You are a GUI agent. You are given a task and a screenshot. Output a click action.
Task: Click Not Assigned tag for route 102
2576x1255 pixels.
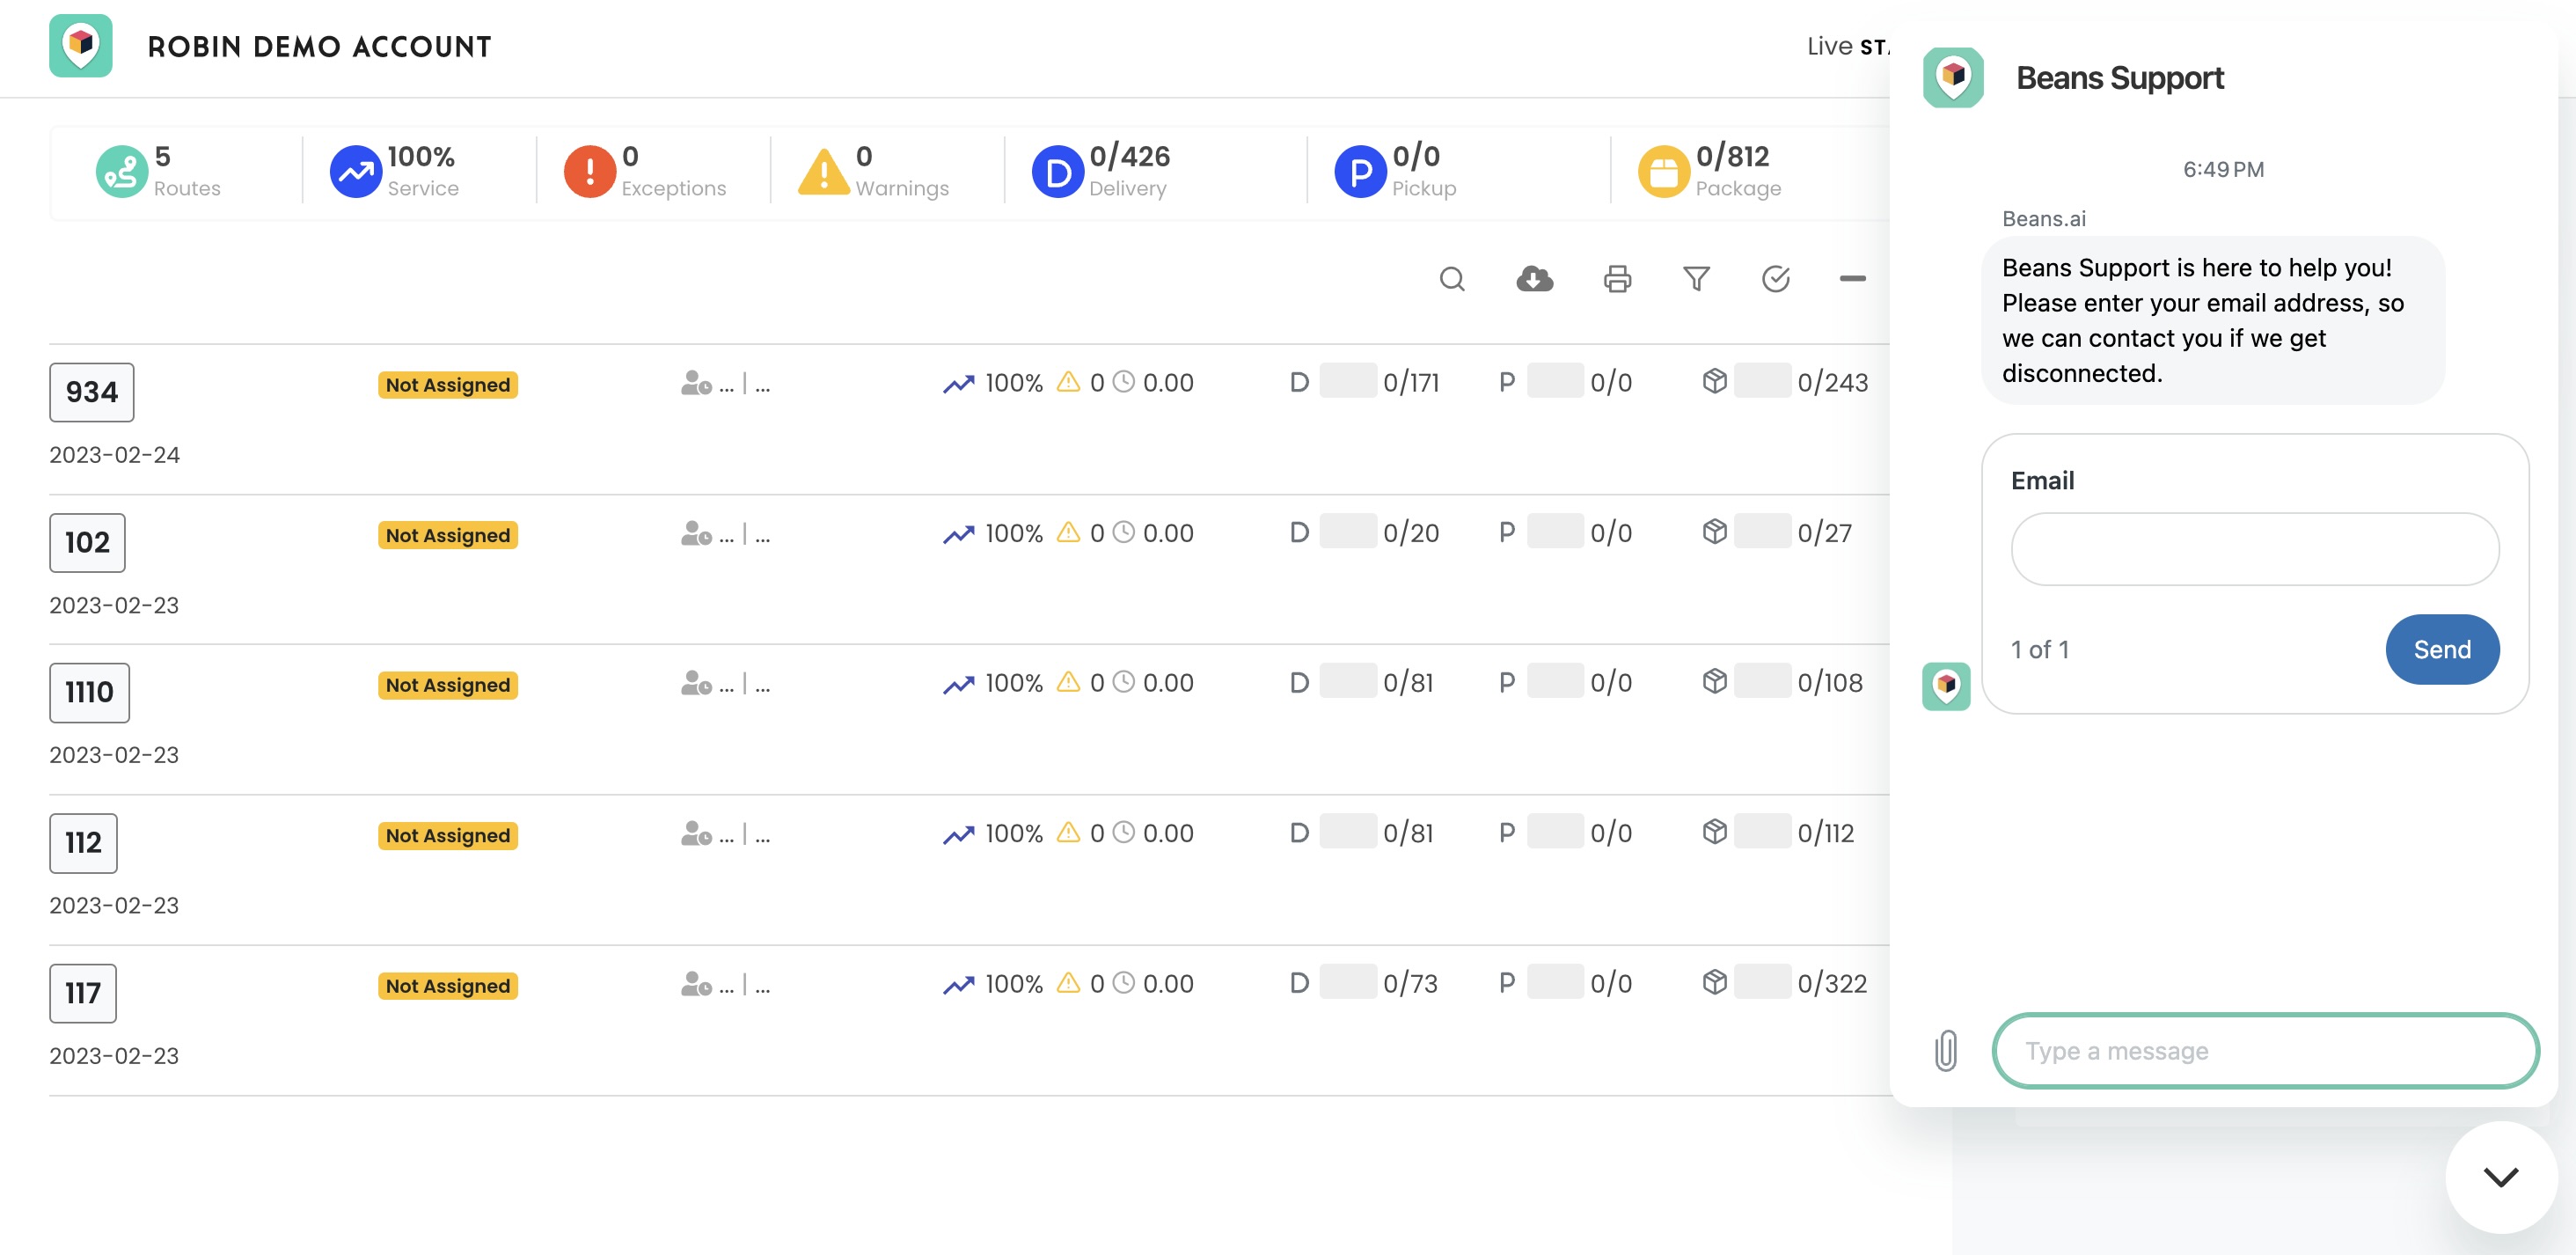tap(447, 535)
